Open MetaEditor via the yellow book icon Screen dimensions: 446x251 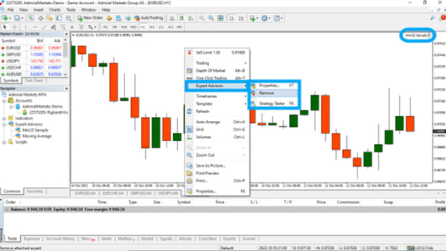pyautogui.click(x=110, y=18)
